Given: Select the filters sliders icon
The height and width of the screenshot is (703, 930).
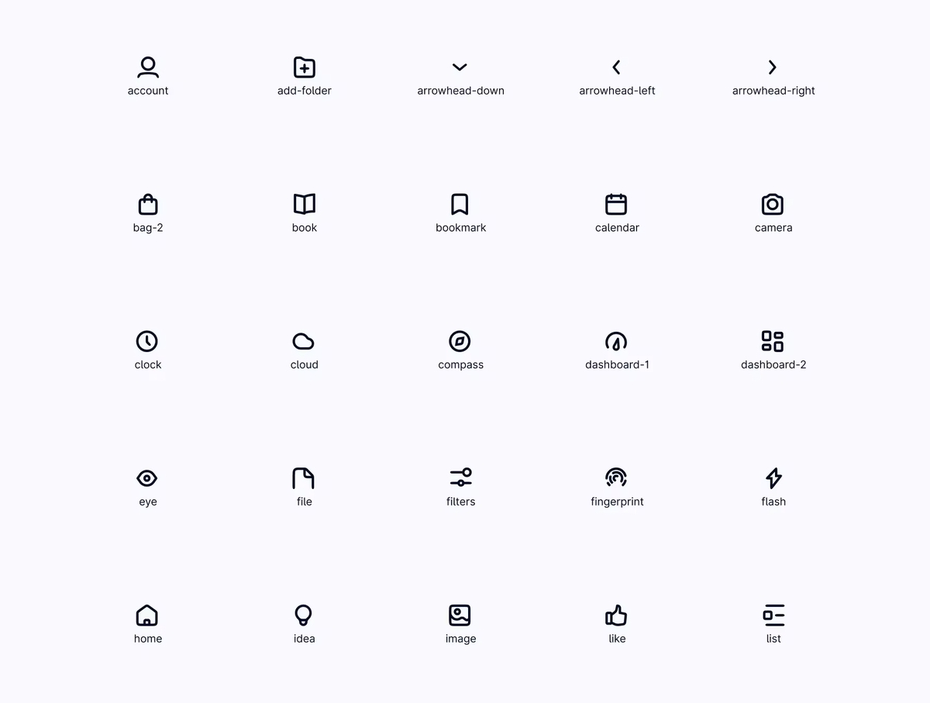Looking at the screenshot, I should [x=460, y=477].
